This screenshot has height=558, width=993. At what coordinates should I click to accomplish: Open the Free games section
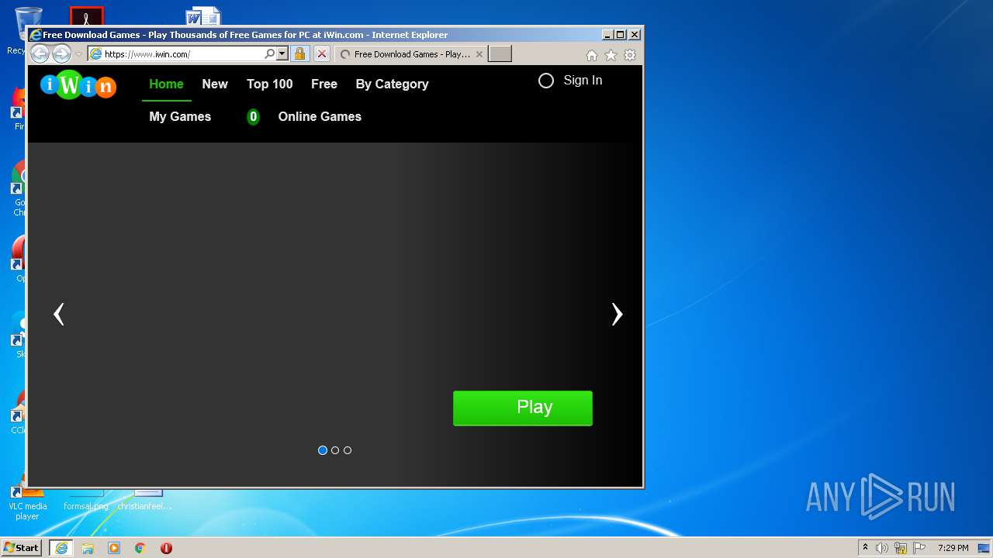[x=324, y=84]
